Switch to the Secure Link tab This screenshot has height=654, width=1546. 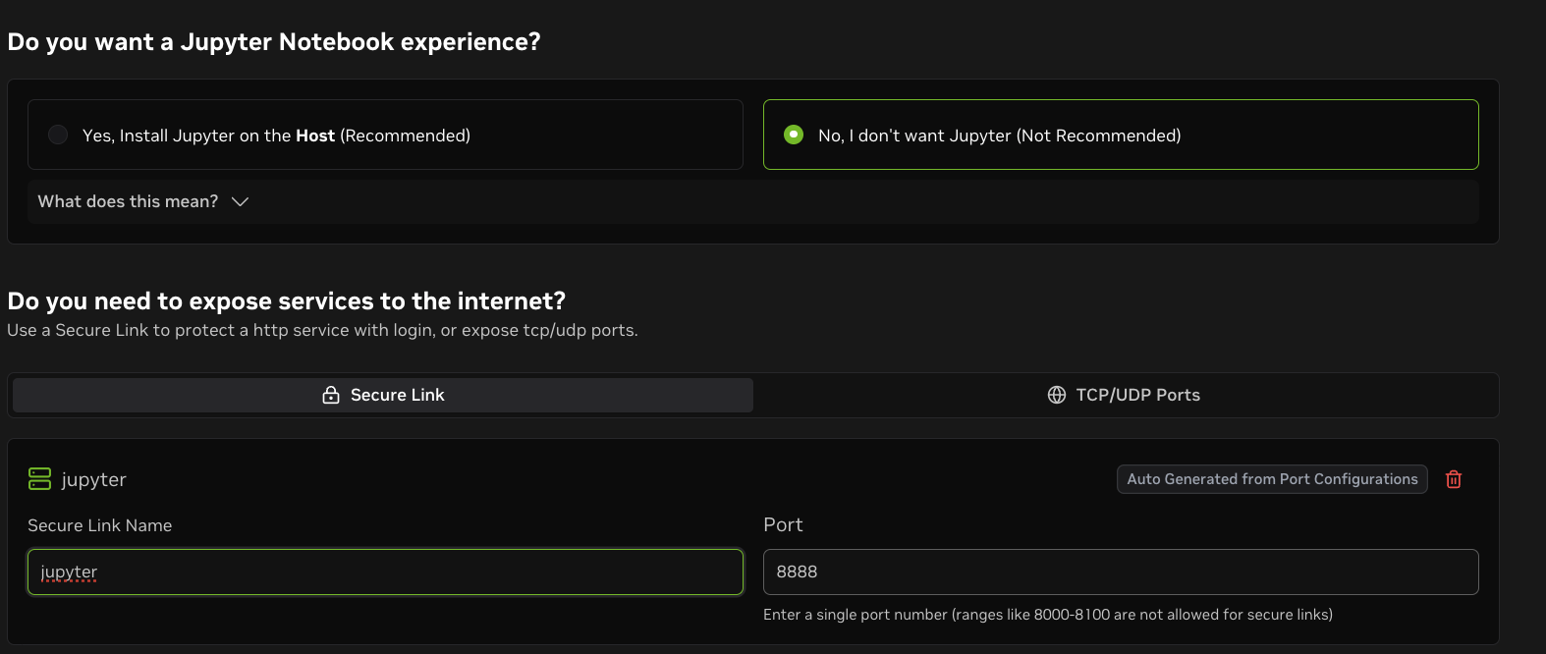pyautogui.click(x=383, y=395)
